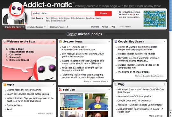Close the topix panel
The width and height of the screenshot is (172, 117).
click(54, 84)
